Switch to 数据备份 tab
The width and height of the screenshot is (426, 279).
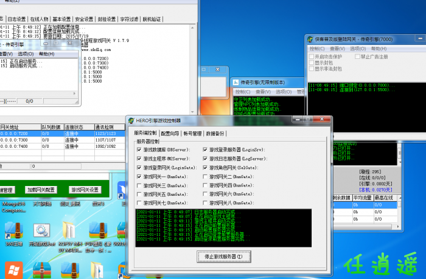coord(215,134)
